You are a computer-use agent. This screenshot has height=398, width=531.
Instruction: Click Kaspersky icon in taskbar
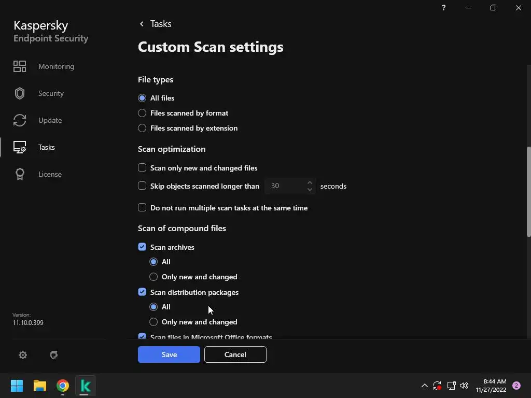86,386
